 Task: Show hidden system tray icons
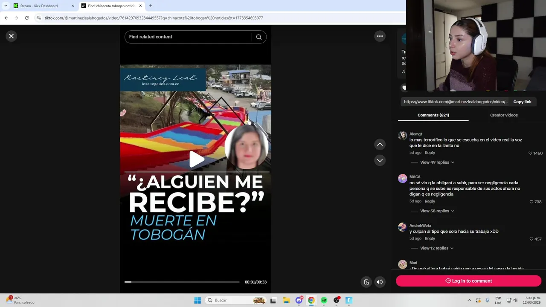coord(469,300)
